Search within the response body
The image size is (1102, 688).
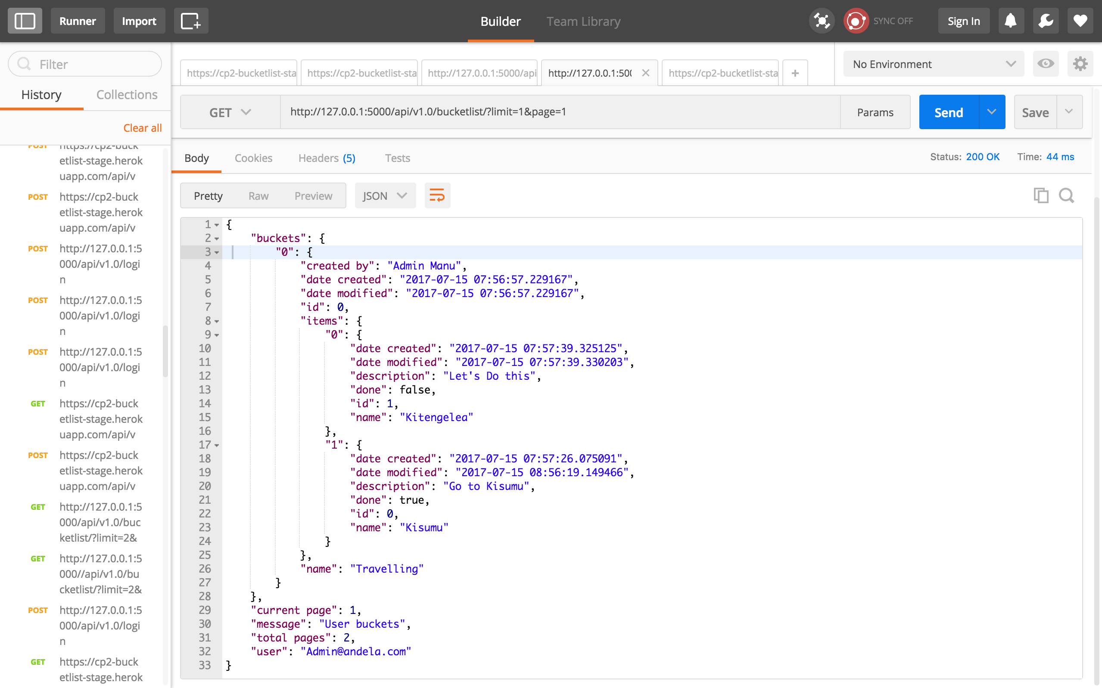tap(1067, 195)
